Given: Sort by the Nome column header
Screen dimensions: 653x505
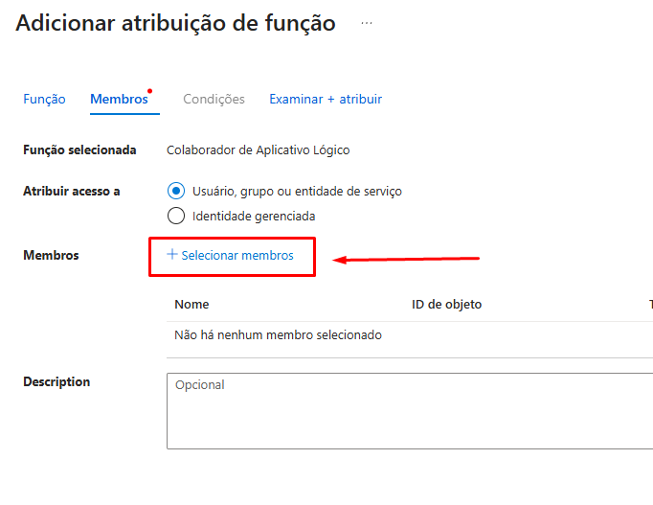Looking at the screenshot, I should coord(191,305).
